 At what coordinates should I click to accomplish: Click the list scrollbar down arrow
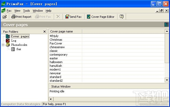tap(167, 80)
